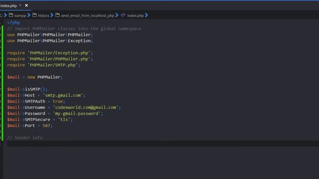Close the index.php editor tab
This screenshot has height=179, width=319.
[x=26, y=5]
